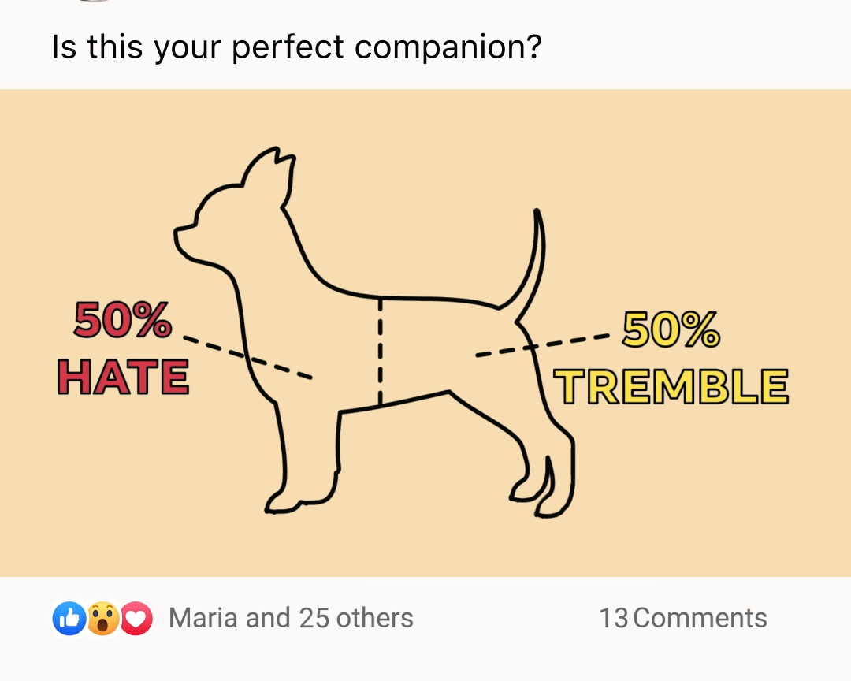Open the 13 Comments link
Image resolution: width=851 pixels, height=681 pixels.
coord(682,618)
